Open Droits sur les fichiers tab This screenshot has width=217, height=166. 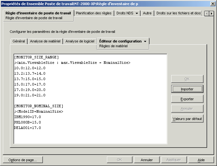[x=179, y=13]
